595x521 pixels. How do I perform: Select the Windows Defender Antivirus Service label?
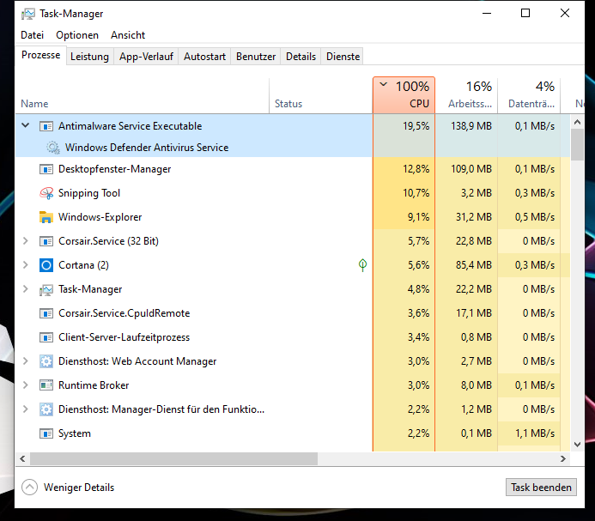point(147,148)
